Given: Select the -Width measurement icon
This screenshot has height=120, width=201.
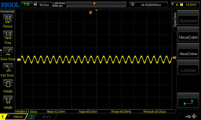Looking at the screenshot, I should click(8, 101).
